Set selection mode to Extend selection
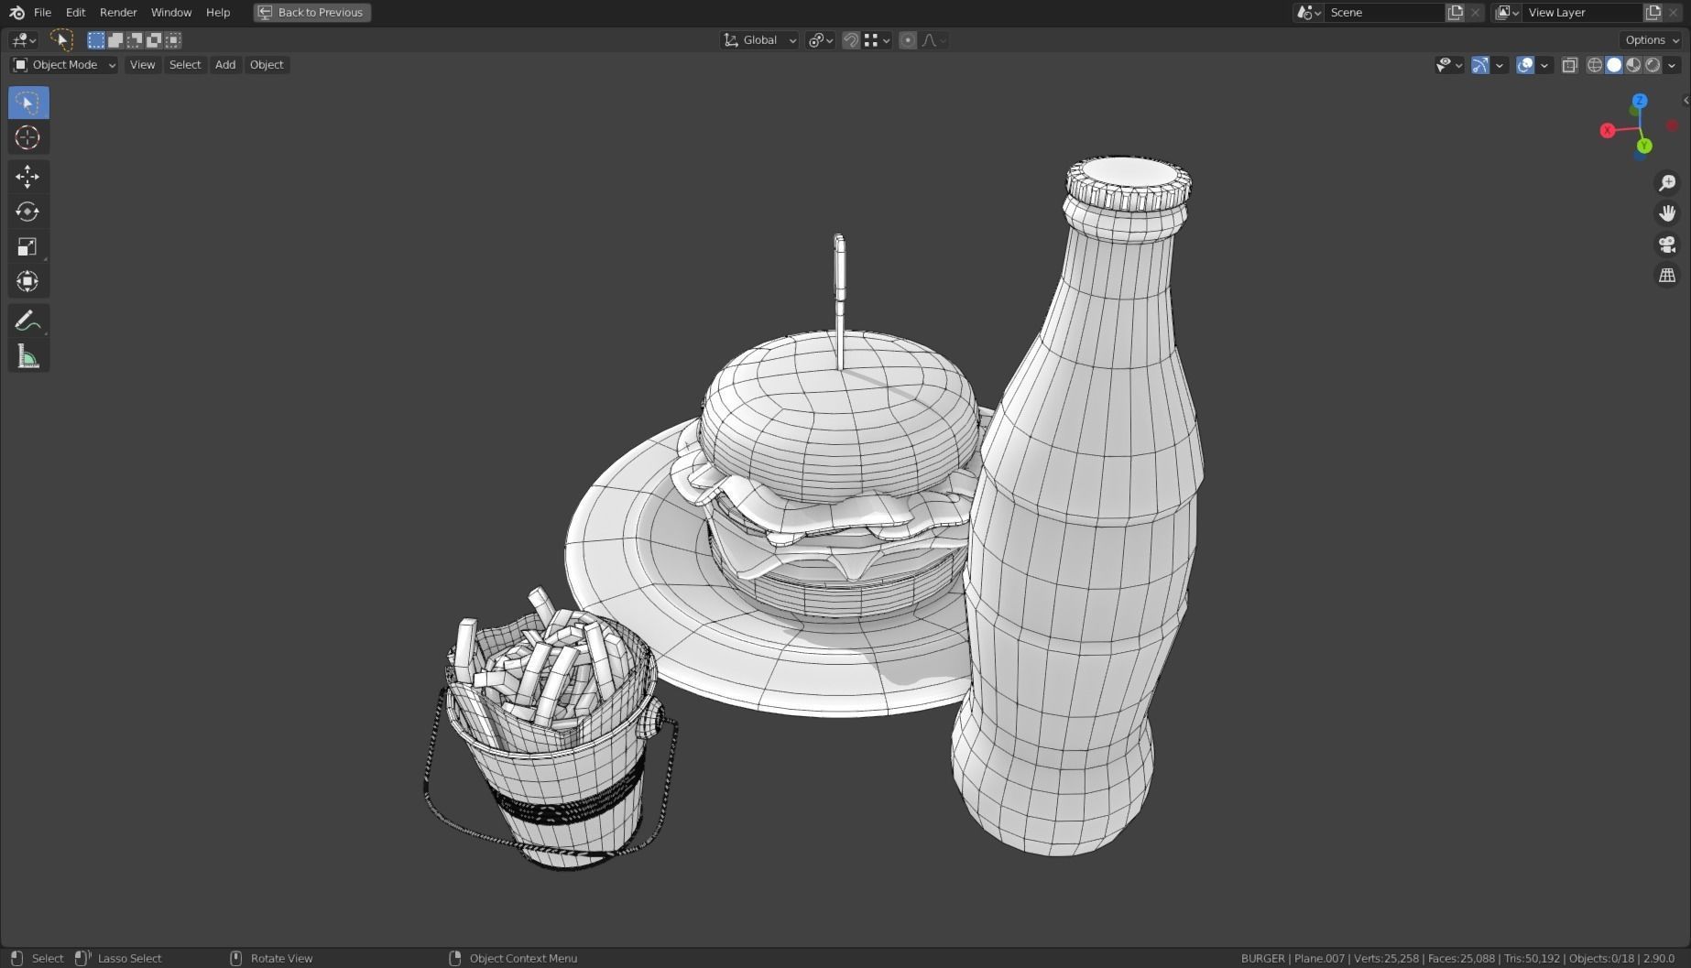Image resolution: width=1691 pixels, height=968 pixels. pyautogui.click(x=115, y=39)
